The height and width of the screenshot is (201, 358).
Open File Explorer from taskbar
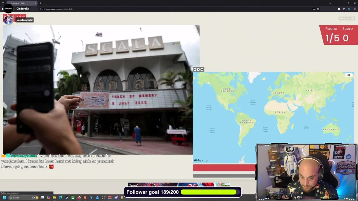pos(54,198)
